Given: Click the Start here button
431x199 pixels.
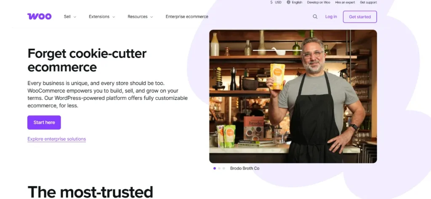Looking at the screenshot, I should 44,123.
